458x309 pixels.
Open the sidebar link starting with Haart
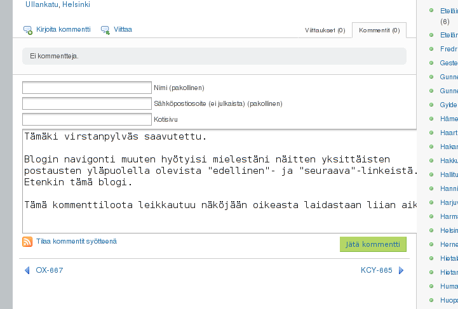449,133
